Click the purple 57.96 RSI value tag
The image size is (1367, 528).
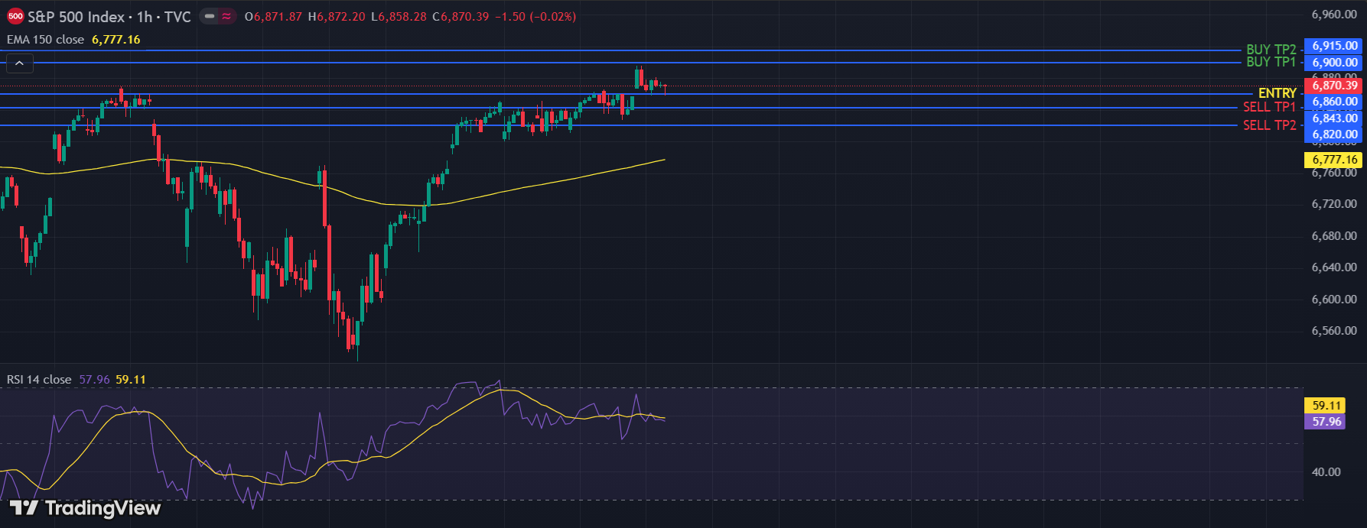1326,422
